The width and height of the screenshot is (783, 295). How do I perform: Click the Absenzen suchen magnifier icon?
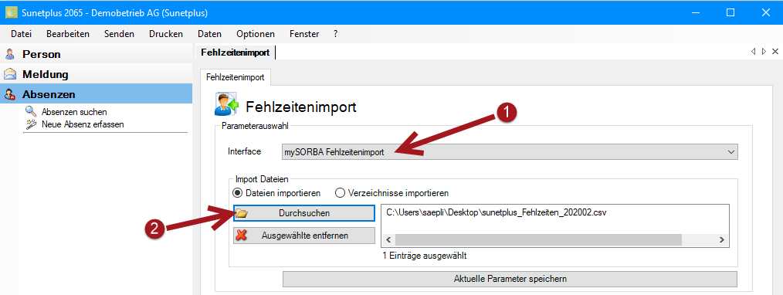[32, 111]
